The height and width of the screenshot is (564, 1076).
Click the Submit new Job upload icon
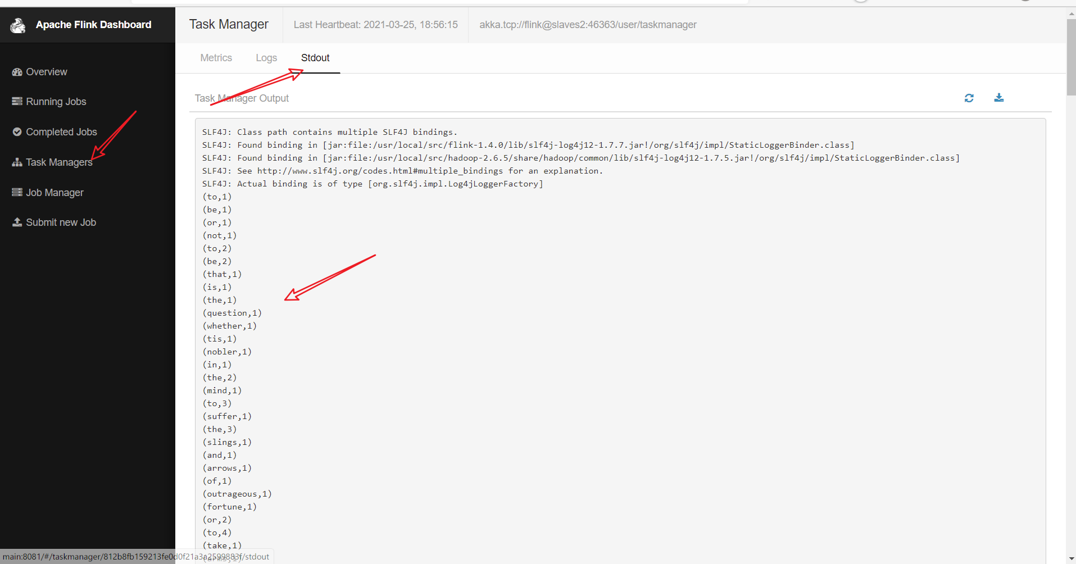coord(17,222)
